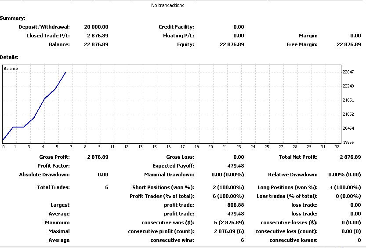Click the x-axis label 32

pos(337,147)
